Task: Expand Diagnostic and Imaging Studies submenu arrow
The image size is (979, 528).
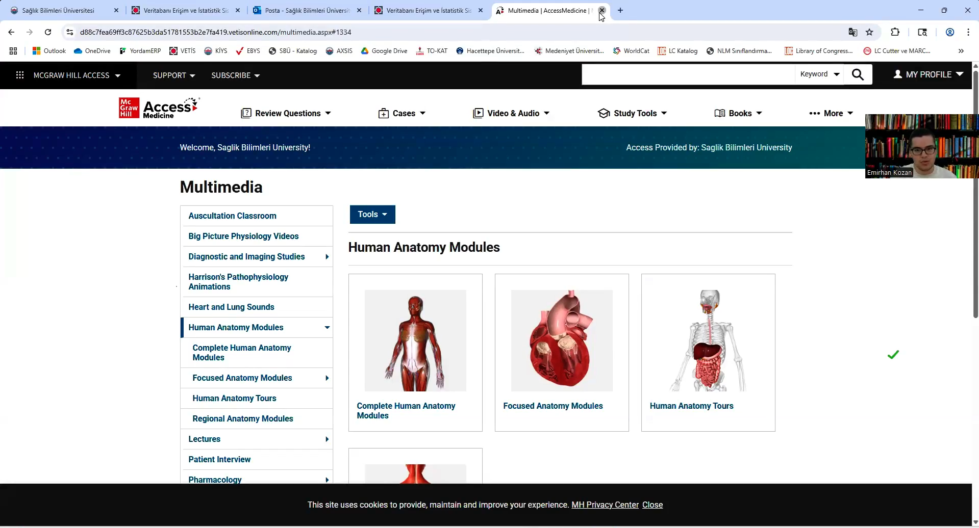Action: (327, 257)
